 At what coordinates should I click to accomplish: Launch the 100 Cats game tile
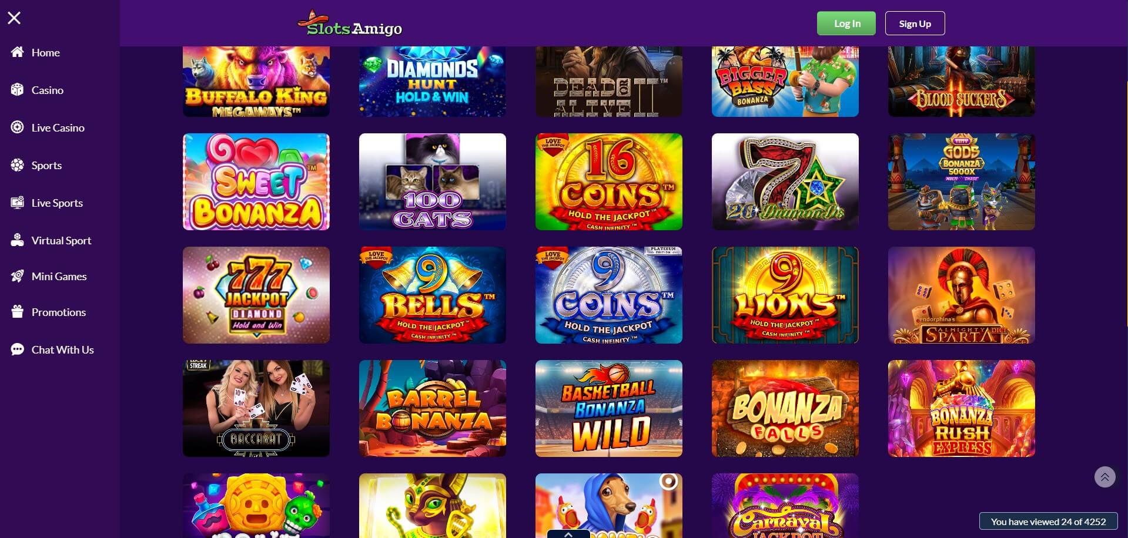pos(433,181)
